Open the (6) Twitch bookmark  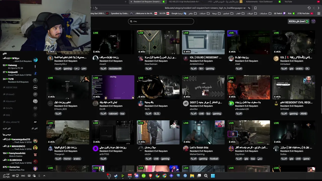point(279,13)
